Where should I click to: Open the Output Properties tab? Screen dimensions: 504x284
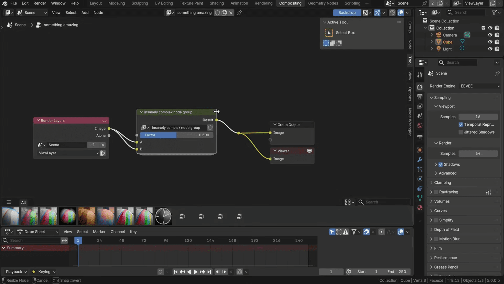click(420, 97)
